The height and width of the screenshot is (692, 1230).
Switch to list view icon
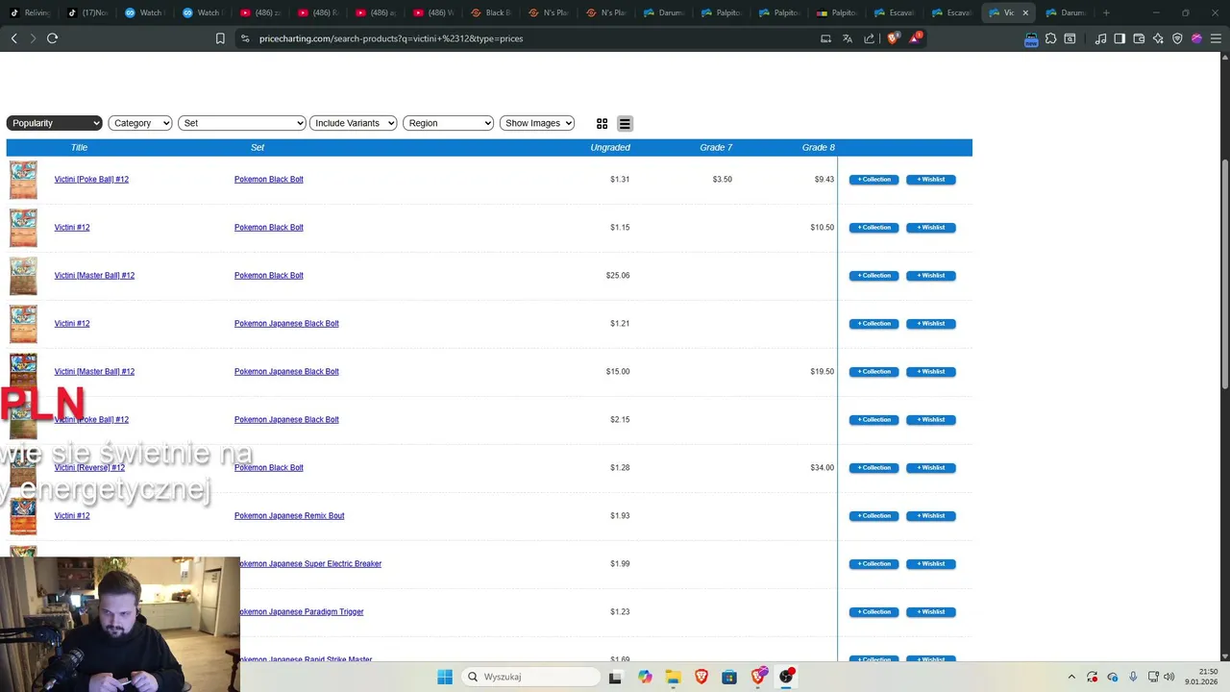click(625, 123)
